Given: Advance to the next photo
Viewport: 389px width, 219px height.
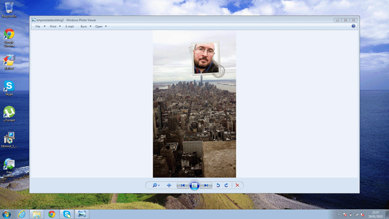Looking at the screenshot, I should coord(206,185).
